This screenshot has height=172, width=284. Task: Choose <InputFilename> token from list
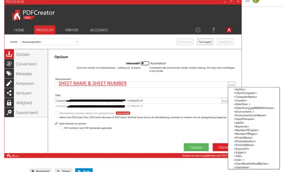244,119
